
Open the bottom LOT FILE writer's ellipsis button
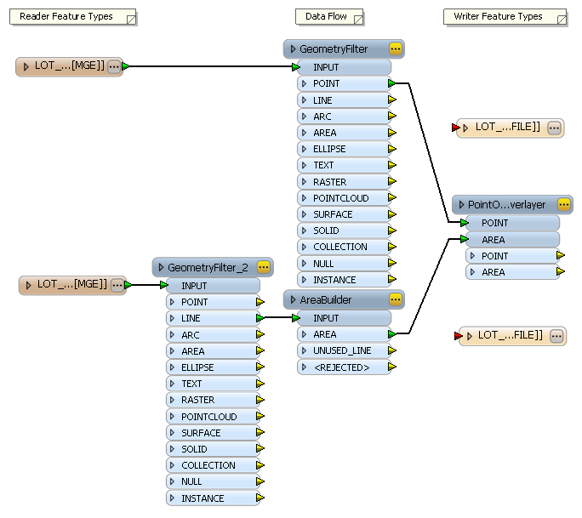tap(556, 336)
